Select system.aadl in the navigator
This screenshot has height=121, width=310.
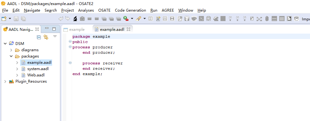[x=38, y=69]
